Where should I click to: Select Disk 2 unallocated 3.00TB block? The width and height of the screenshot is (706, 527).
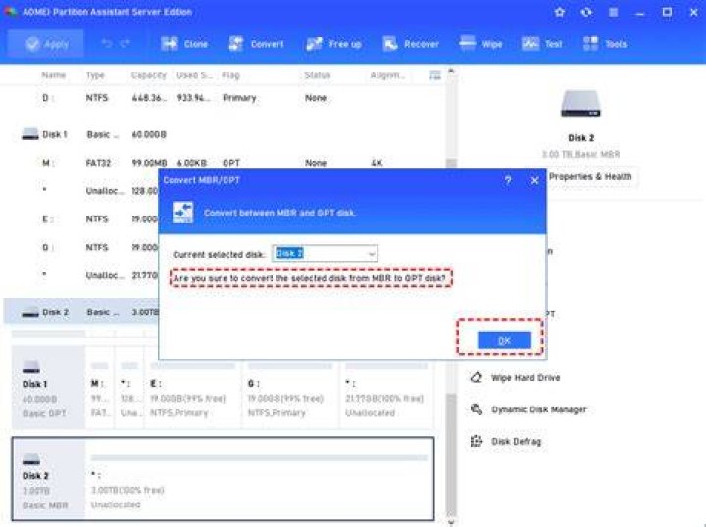pos(259,478)
